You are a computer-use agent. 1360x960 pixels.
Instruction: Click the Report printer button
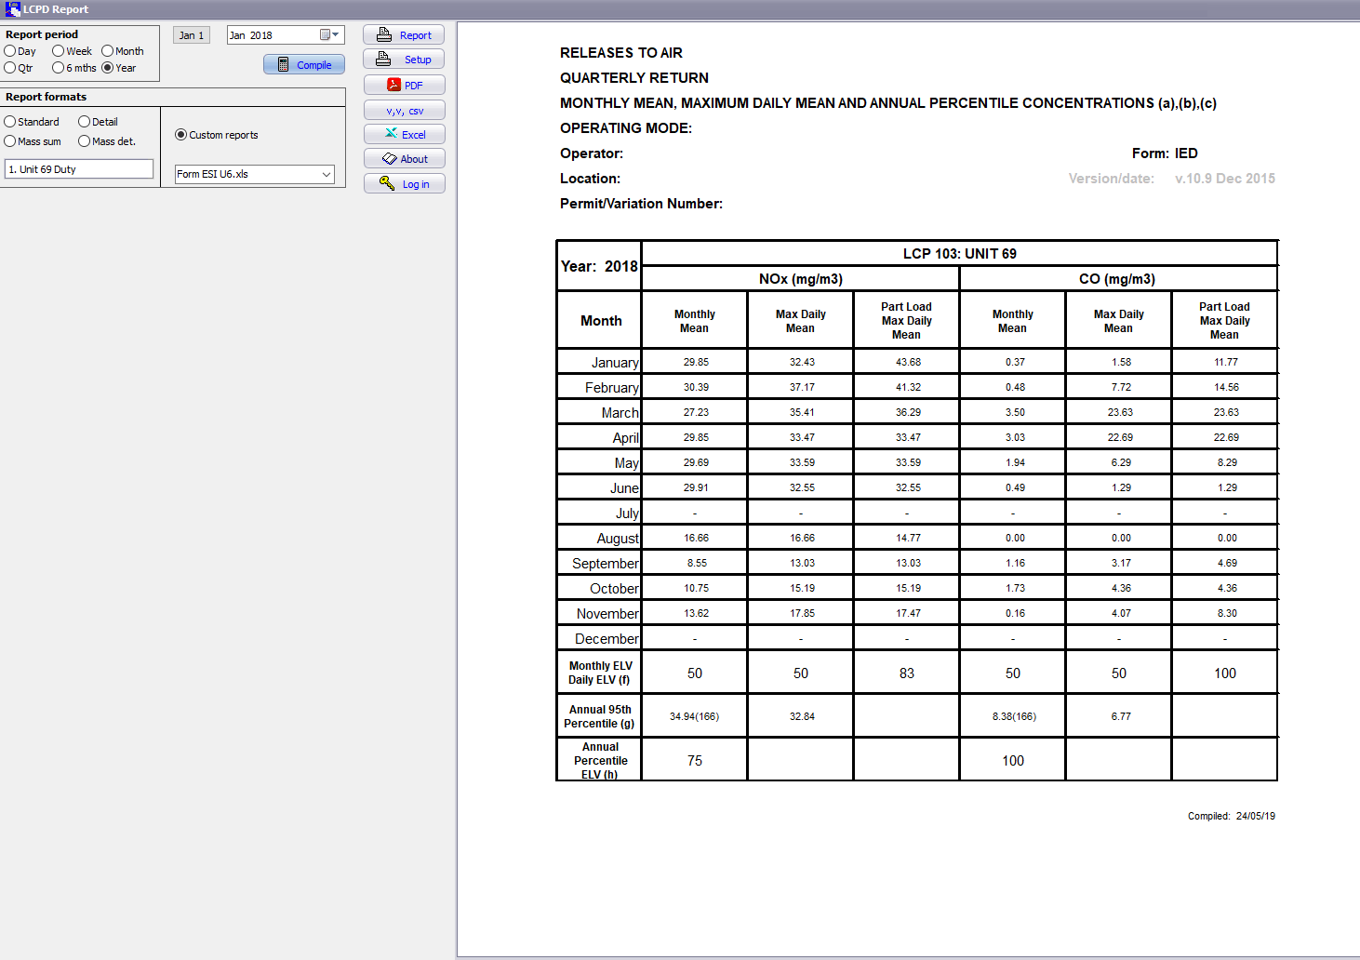(404, 35)
